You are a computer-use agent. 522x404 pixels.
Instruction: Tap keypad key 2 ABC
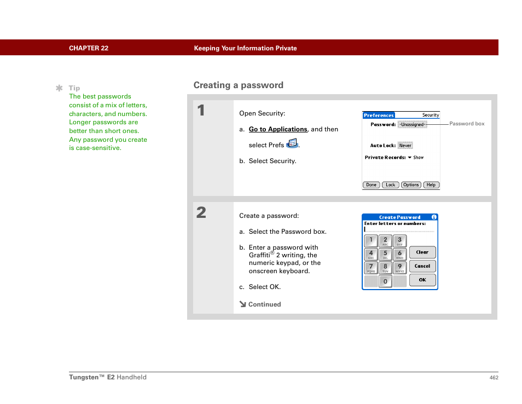(385, 241)
